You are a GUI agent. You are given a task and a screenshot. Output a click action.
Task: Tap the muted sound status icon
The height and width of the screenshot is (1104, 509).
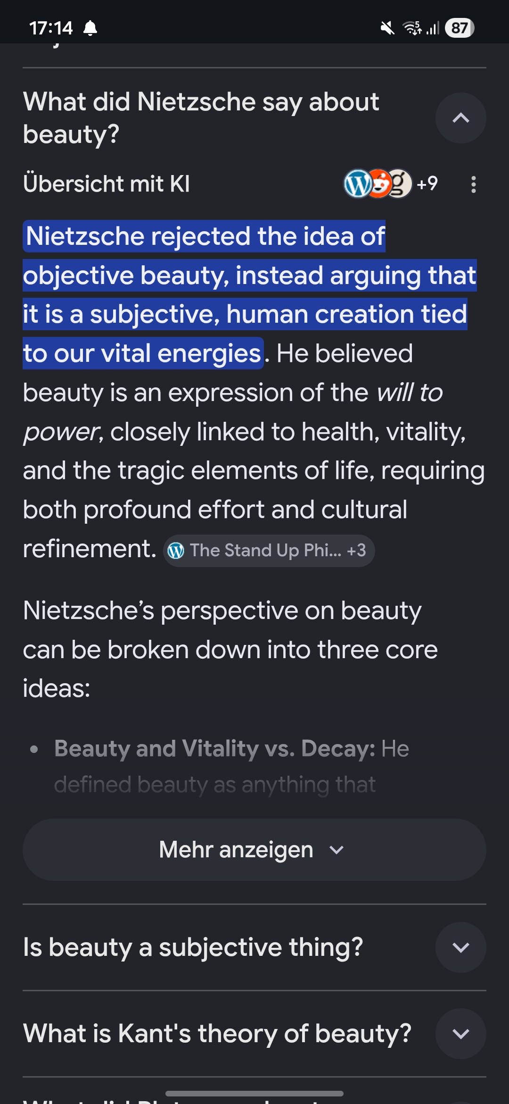coord(387,28)
